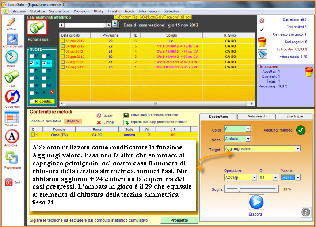The height and width of the screenshot is (227, 316).
Task: Open the Estrazioni menu
Action: (x=18, y=11)
